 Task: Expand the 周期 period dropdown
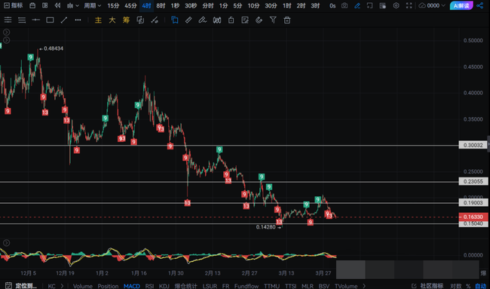click(93, 5)
